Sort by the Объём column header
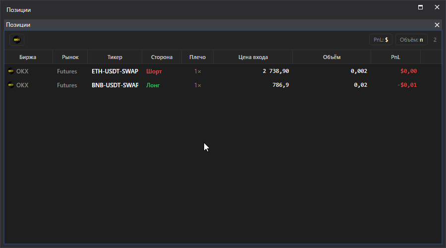This screenshot has width=446, height=248. pyautogui.click(x=332, y=57)
